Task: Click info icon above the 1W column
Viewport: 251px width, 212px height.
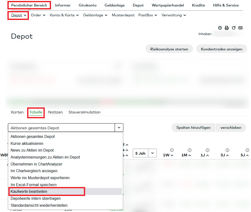Action: pyautogui.click(x=172, y=150)
